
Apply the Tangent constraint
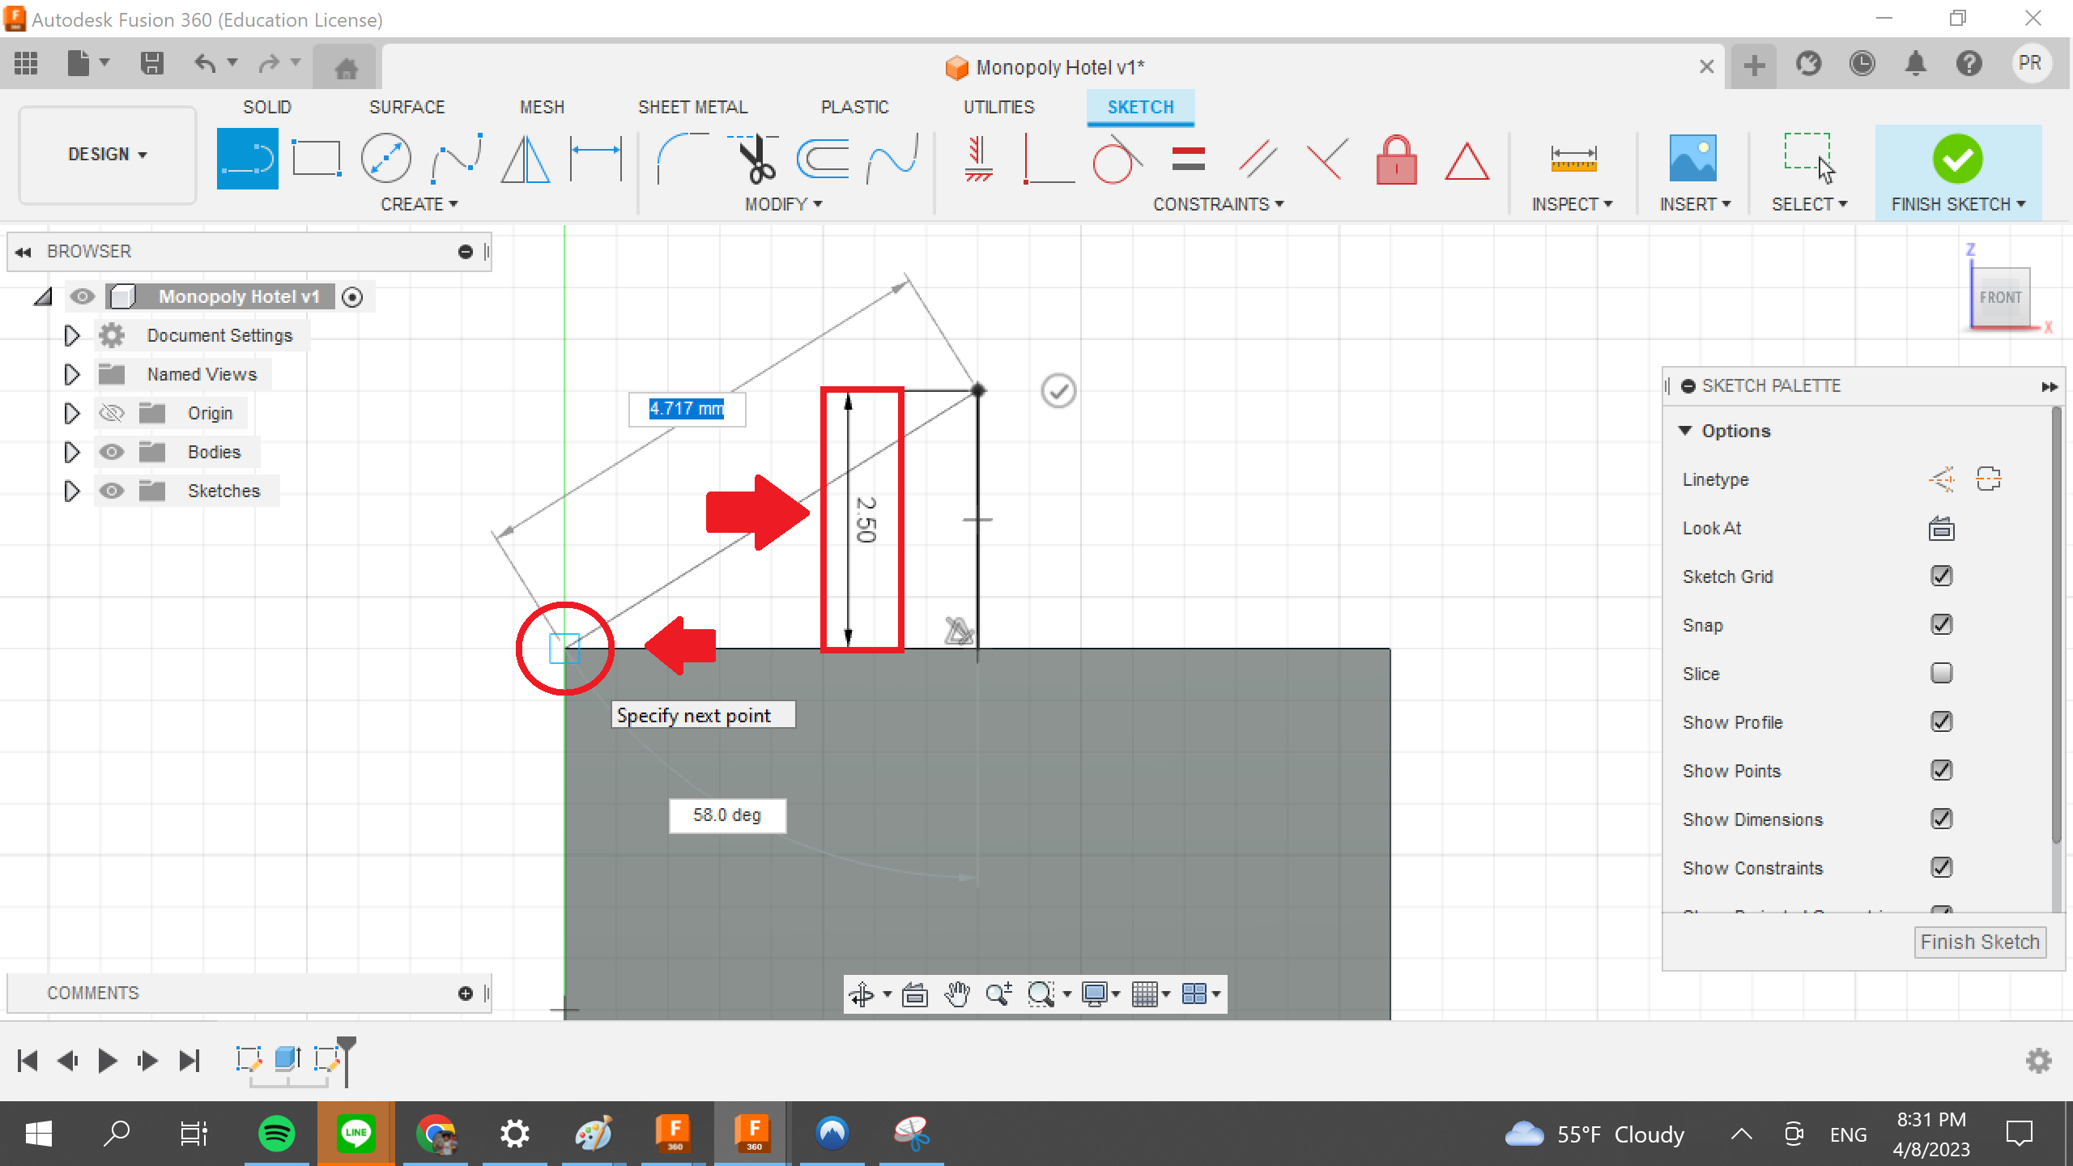[1117, 158]
